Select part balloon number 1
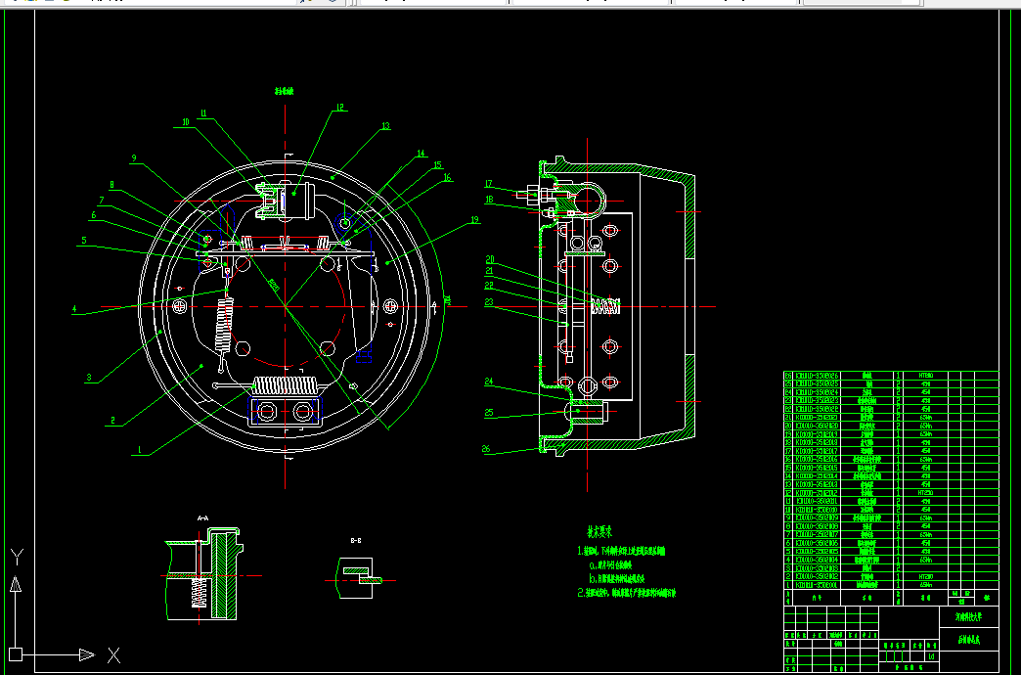Screen dimensions: 1021x675 [x=139, y=450]
